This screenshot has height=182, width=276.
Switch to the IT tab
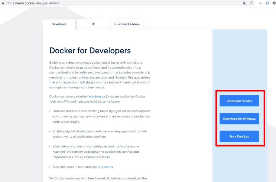pyautogui.click(x=93, y=24)
